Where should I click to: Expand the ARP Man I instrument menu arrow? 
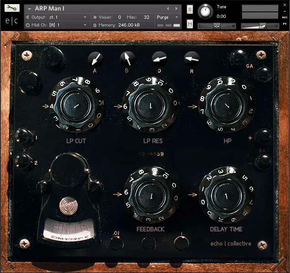click(29, 9)
